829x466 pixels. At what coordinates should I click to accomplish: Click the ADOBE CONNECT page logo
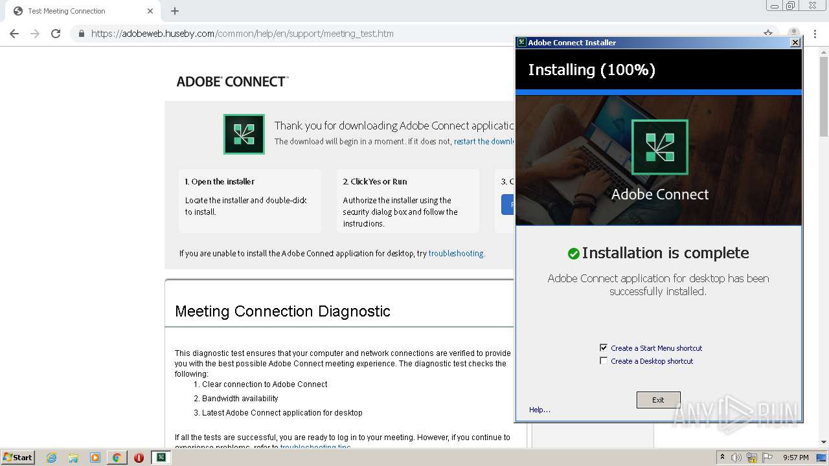pos(233,82)
